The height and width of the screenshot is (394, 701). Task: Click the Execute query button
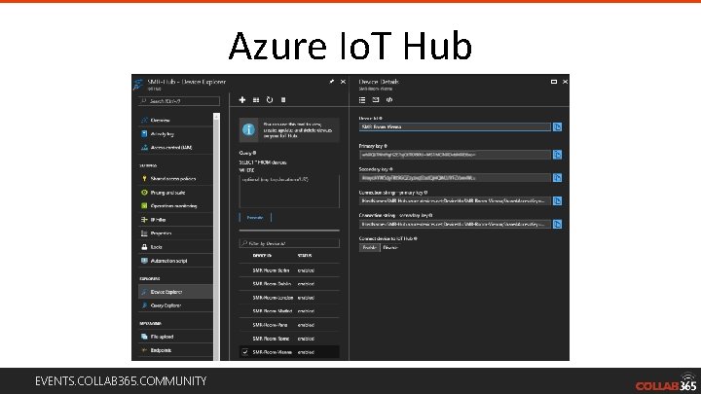255,218
